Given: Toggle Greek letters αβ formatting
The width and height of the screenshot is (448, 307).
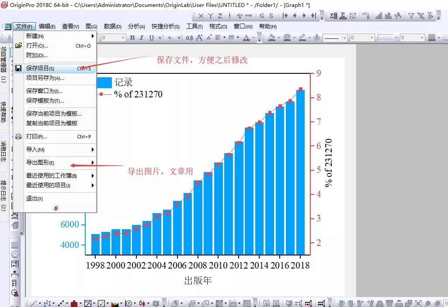Looking at the screenshot, I should tap(189, 38).
